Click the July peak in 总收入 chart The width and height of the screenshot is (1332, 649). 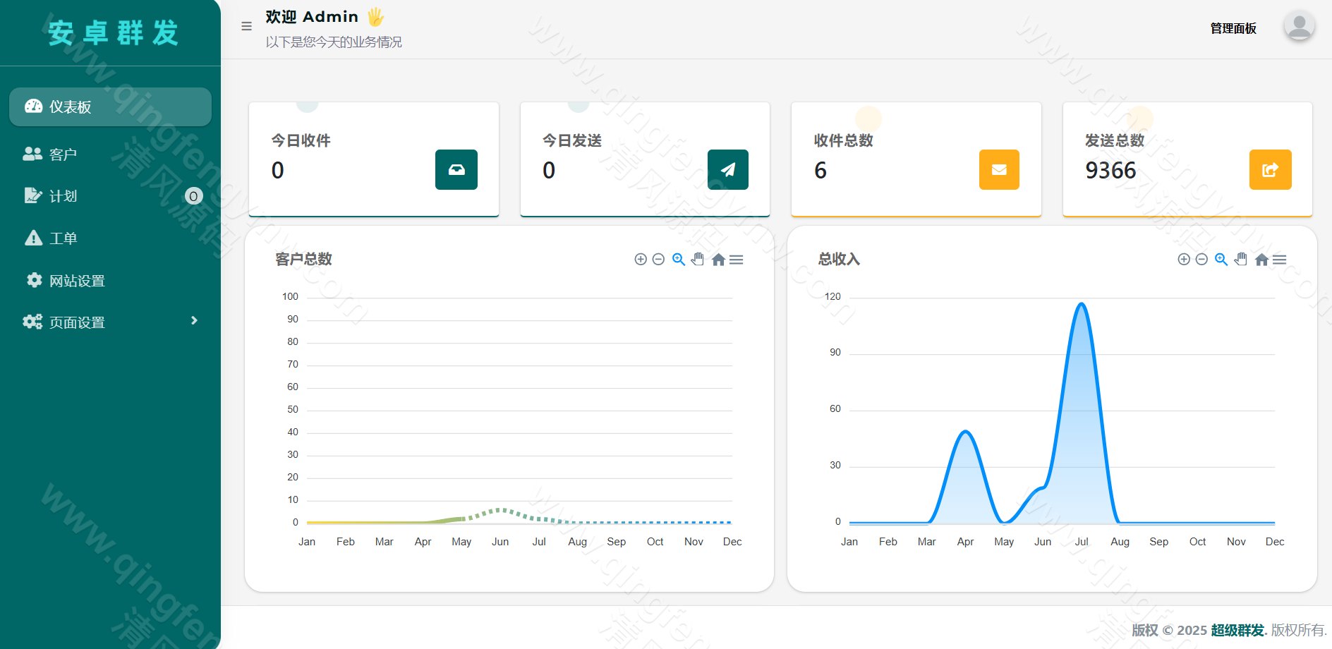click(1082, 304)
